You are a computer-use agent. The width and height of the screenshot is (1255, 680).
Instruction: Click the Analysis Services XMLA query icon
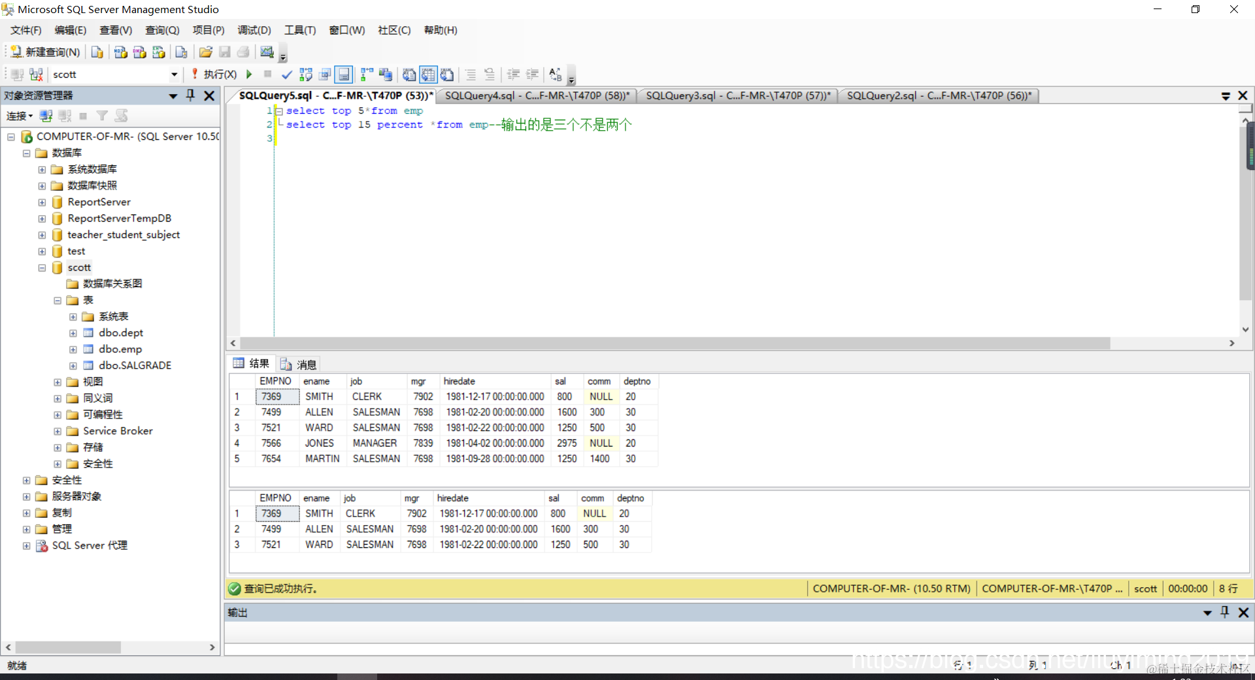tap(158, 52)
